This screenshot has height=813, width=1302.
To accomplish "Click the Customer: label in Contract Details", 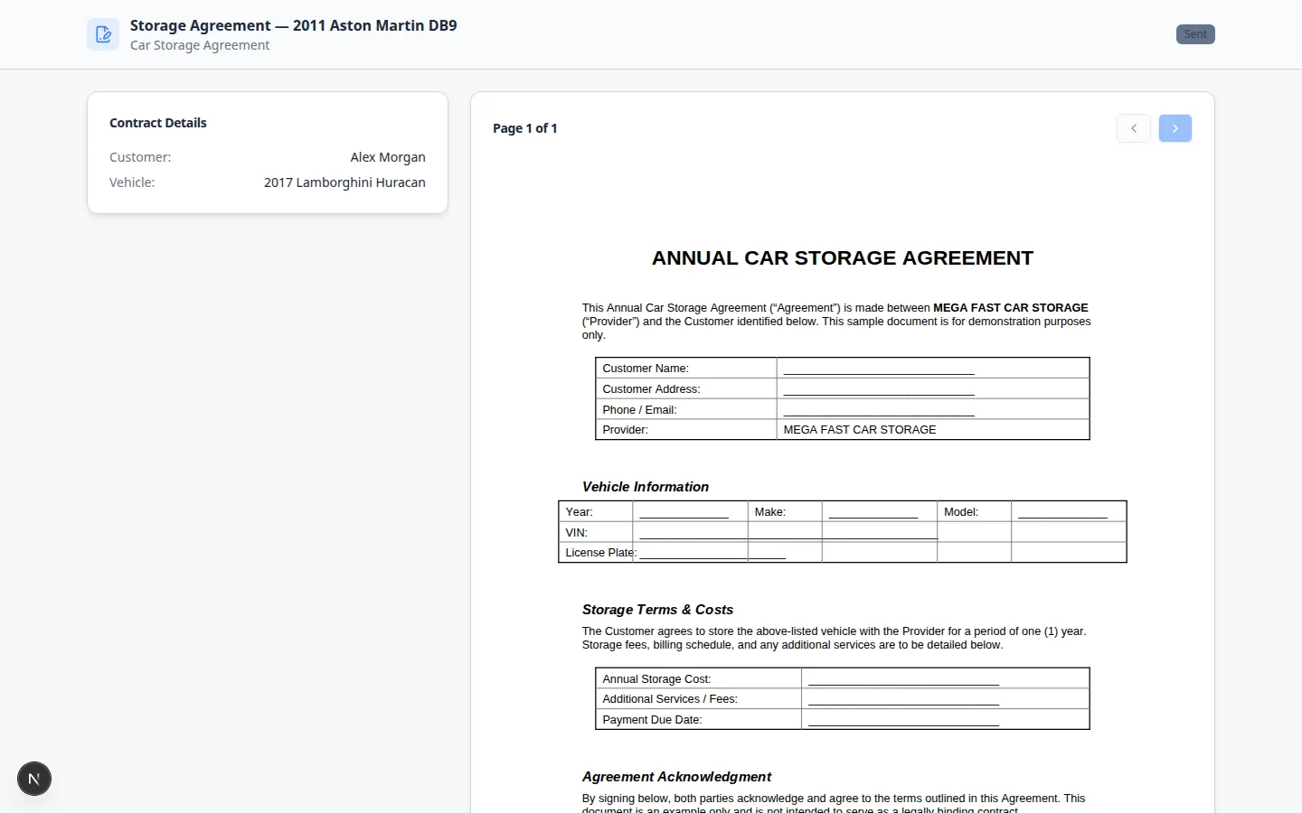I will (x=140, y=157).
